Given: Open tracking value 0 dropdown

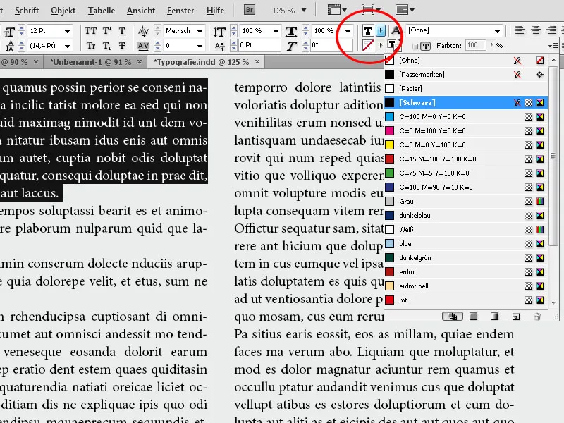Looking at the screenshot, I should coord(200,46).
